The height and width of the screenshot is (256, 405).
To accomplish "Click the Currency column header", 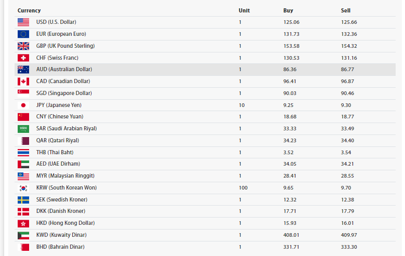I will [29, 10].
